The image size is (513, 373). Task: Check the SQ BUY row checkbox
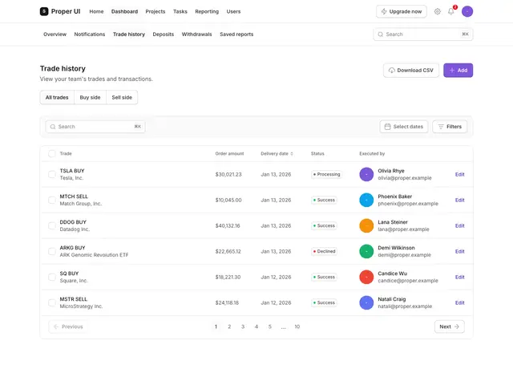(51, 277)
